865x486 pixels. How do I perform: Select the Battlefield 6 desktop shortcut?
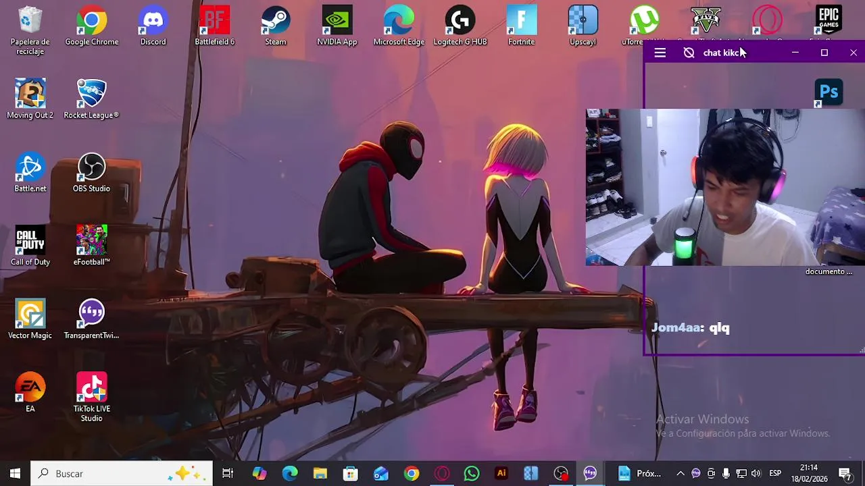click(214, 27)
